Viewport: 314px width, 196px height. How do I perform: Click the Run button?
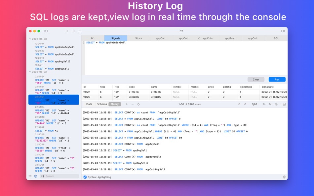click(277, 80)
